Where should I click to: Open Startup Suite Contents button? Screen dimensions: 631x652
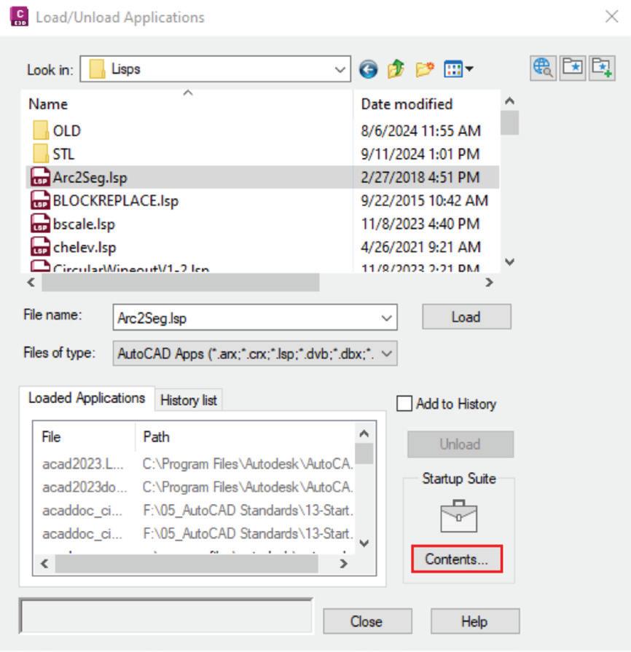(456, 559)
